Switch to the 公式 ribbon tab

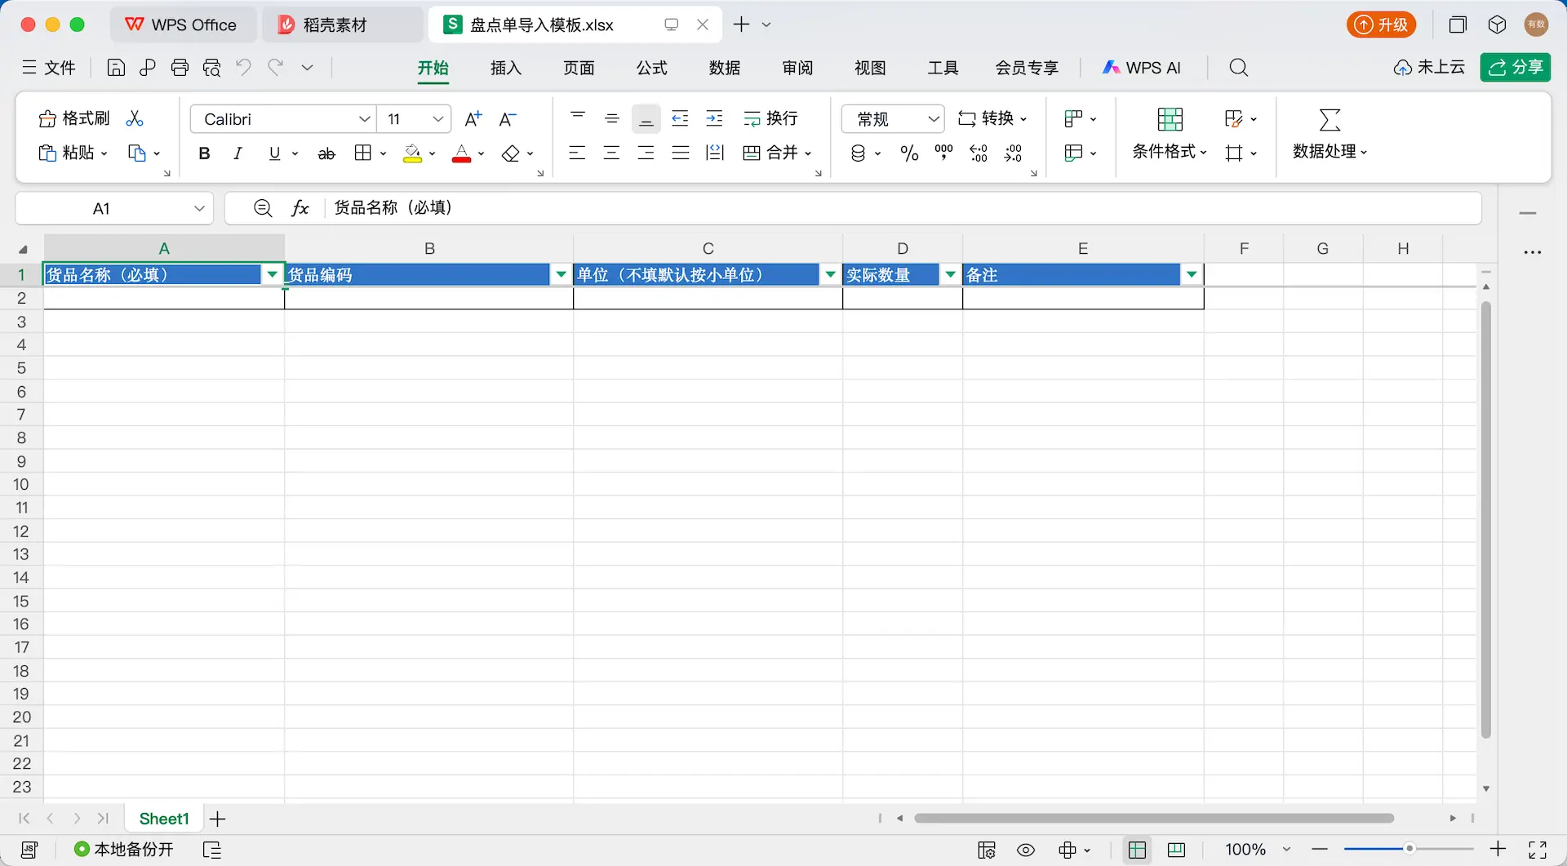(x=652, y=68)
